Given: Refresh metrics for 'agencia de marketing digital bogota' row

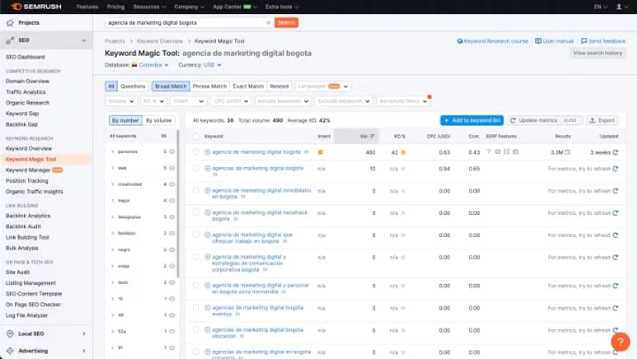Looking at the screenshot, I should 616,152.
